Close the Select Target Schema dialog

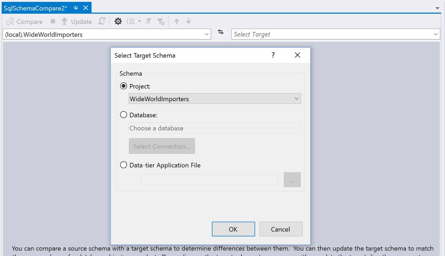(x=298, y=55)
